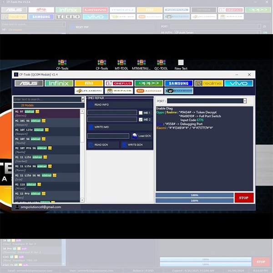Switch to the Flashing tab
The width and height of the screenshot is (273, 273).
88,91
